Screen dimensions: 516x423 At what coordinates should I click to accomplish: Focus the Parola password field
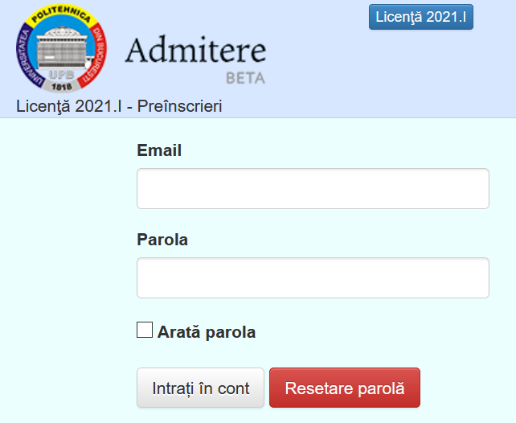[x=313, y=278]
